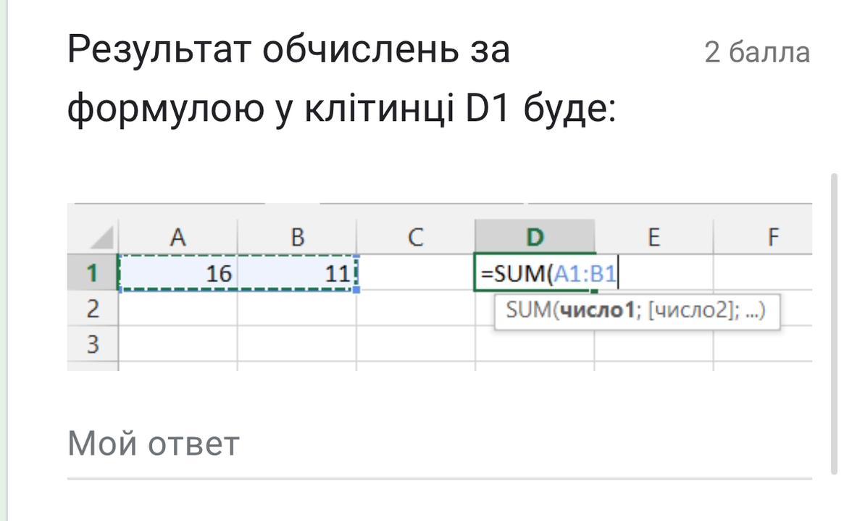The height and width of the screenshot is (521, 844).
Task: Click cell A1 containing 16
Action: (177, 273)
